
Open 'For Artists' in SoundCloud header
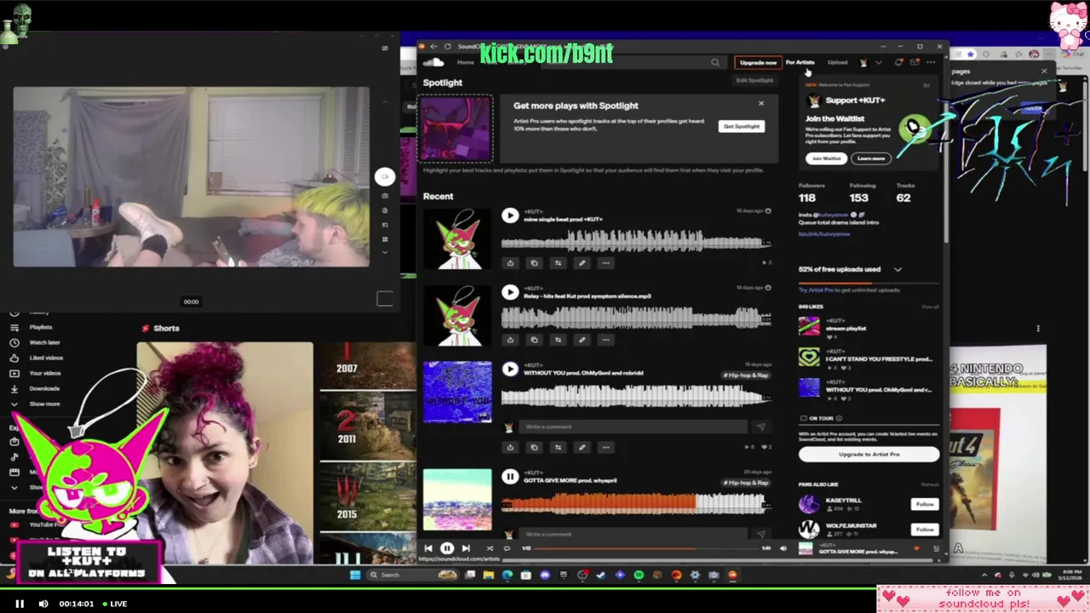(800, 62)
